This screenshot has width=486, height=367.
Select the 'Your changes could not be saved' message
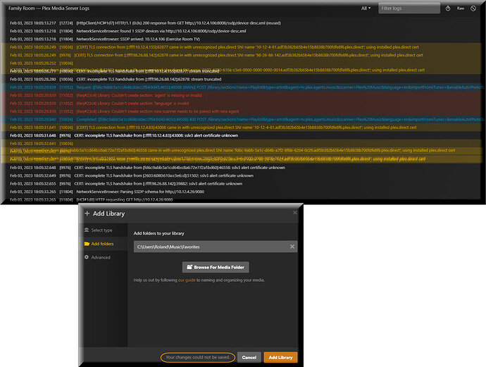tap(198, 357)
